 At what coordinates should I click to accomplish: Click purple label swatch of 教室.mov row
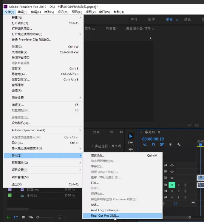click(10, 189)
